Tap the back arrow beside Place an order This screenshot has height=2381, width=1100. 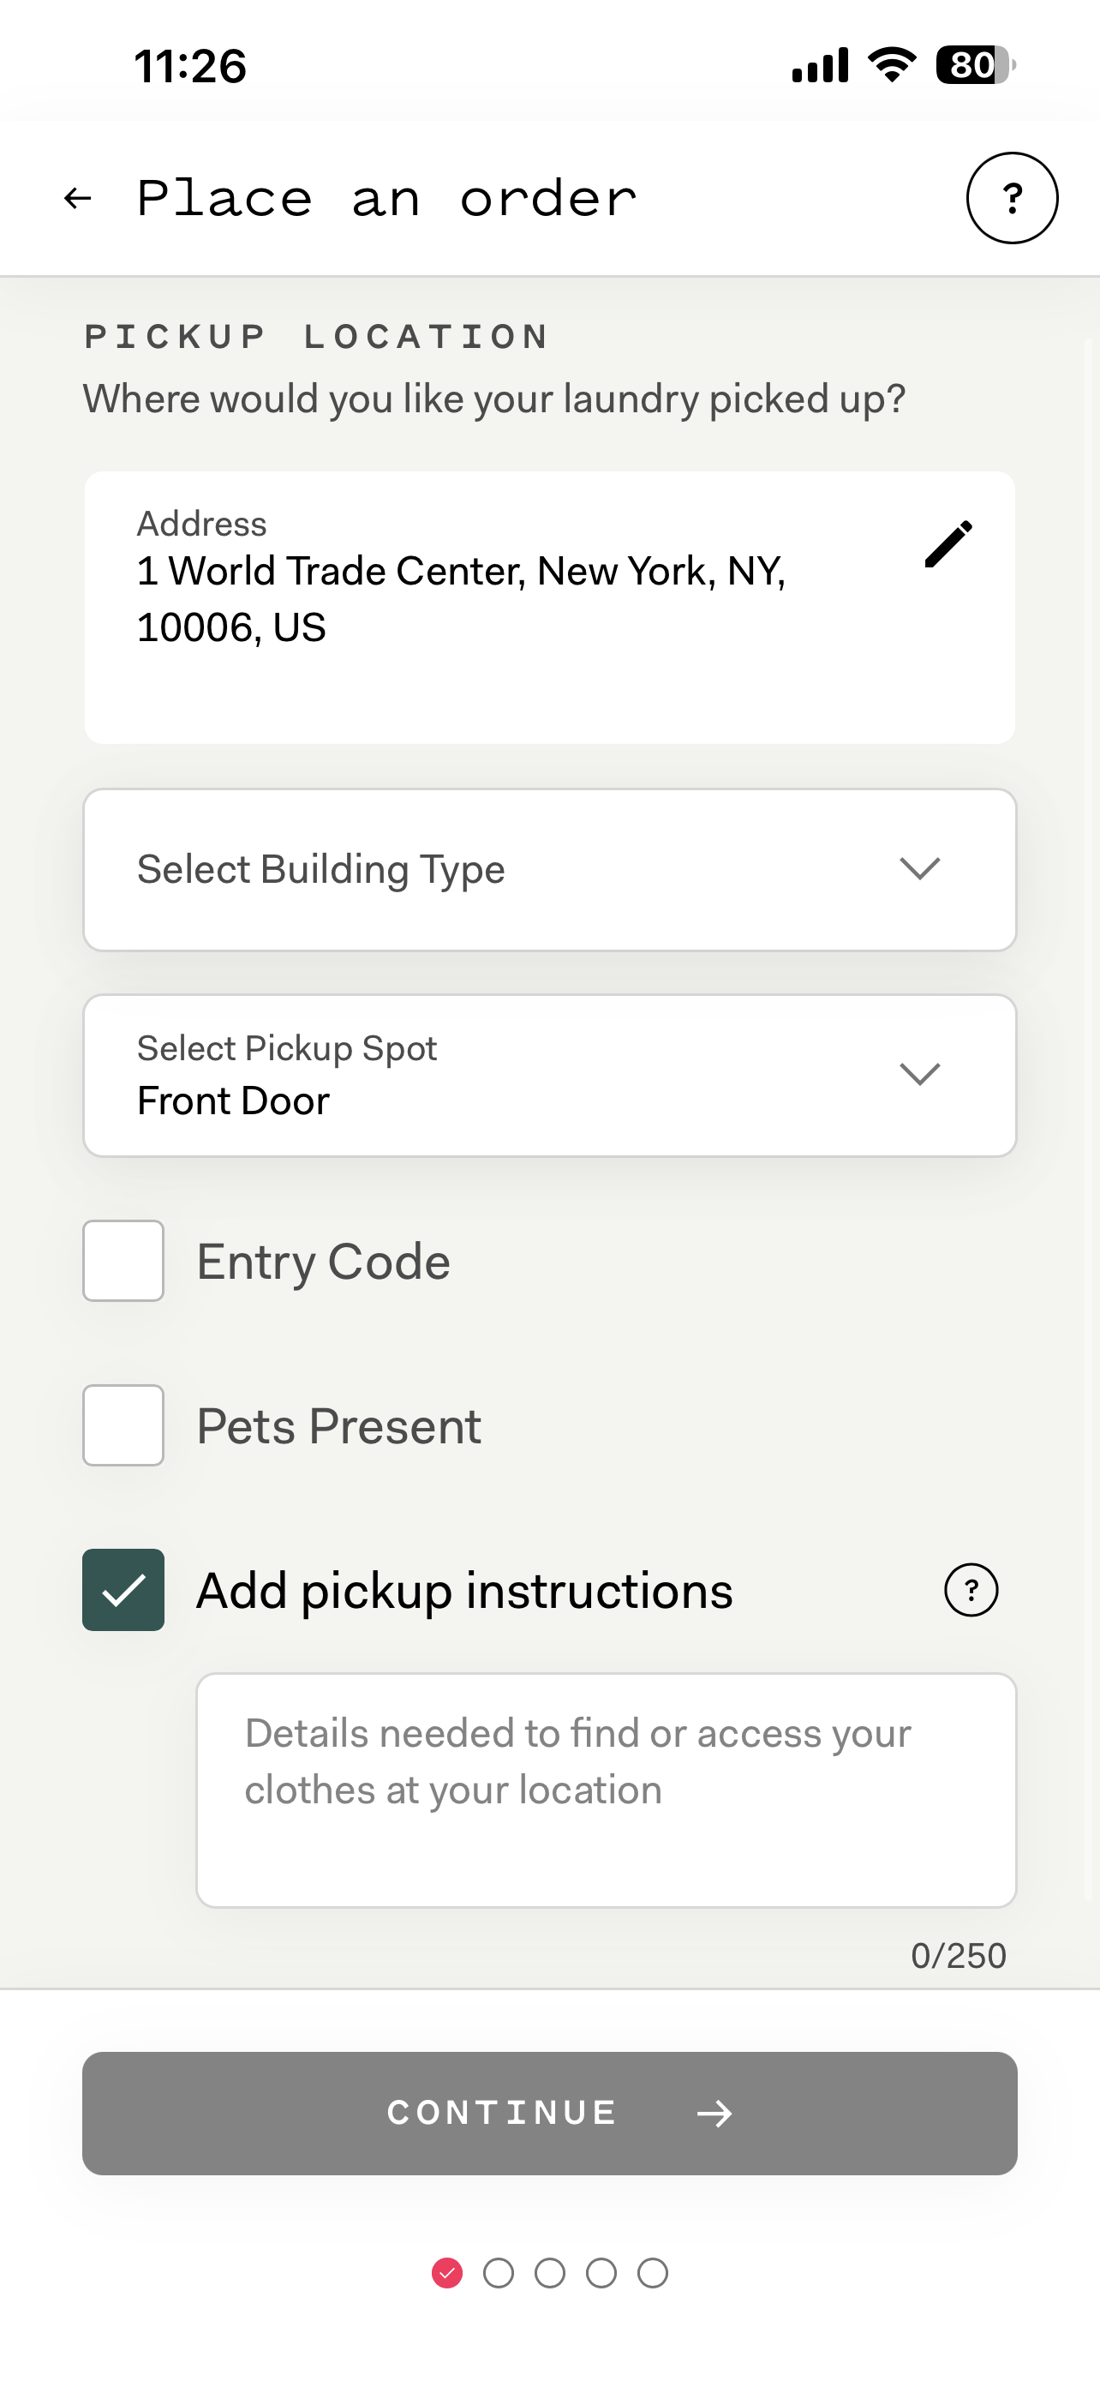click(78, 198)
